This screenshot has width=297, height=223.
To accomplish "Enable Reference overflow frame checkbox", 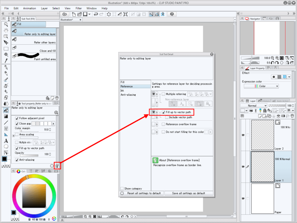I will 163,124.
